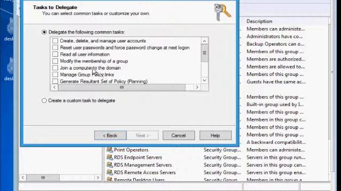Click 'Members are allowed to...' description

coord(275,67)
